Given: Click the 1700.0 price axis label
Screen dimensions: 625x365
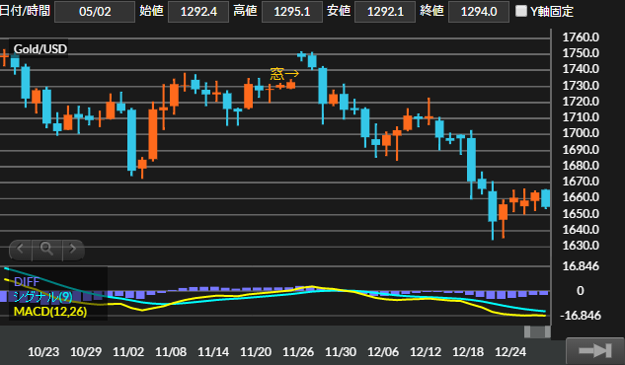Looking at the screenshot, I should (x=581, y=133).
